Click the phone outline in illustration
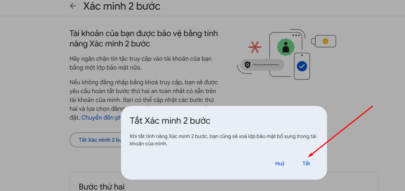 [302, 66]
